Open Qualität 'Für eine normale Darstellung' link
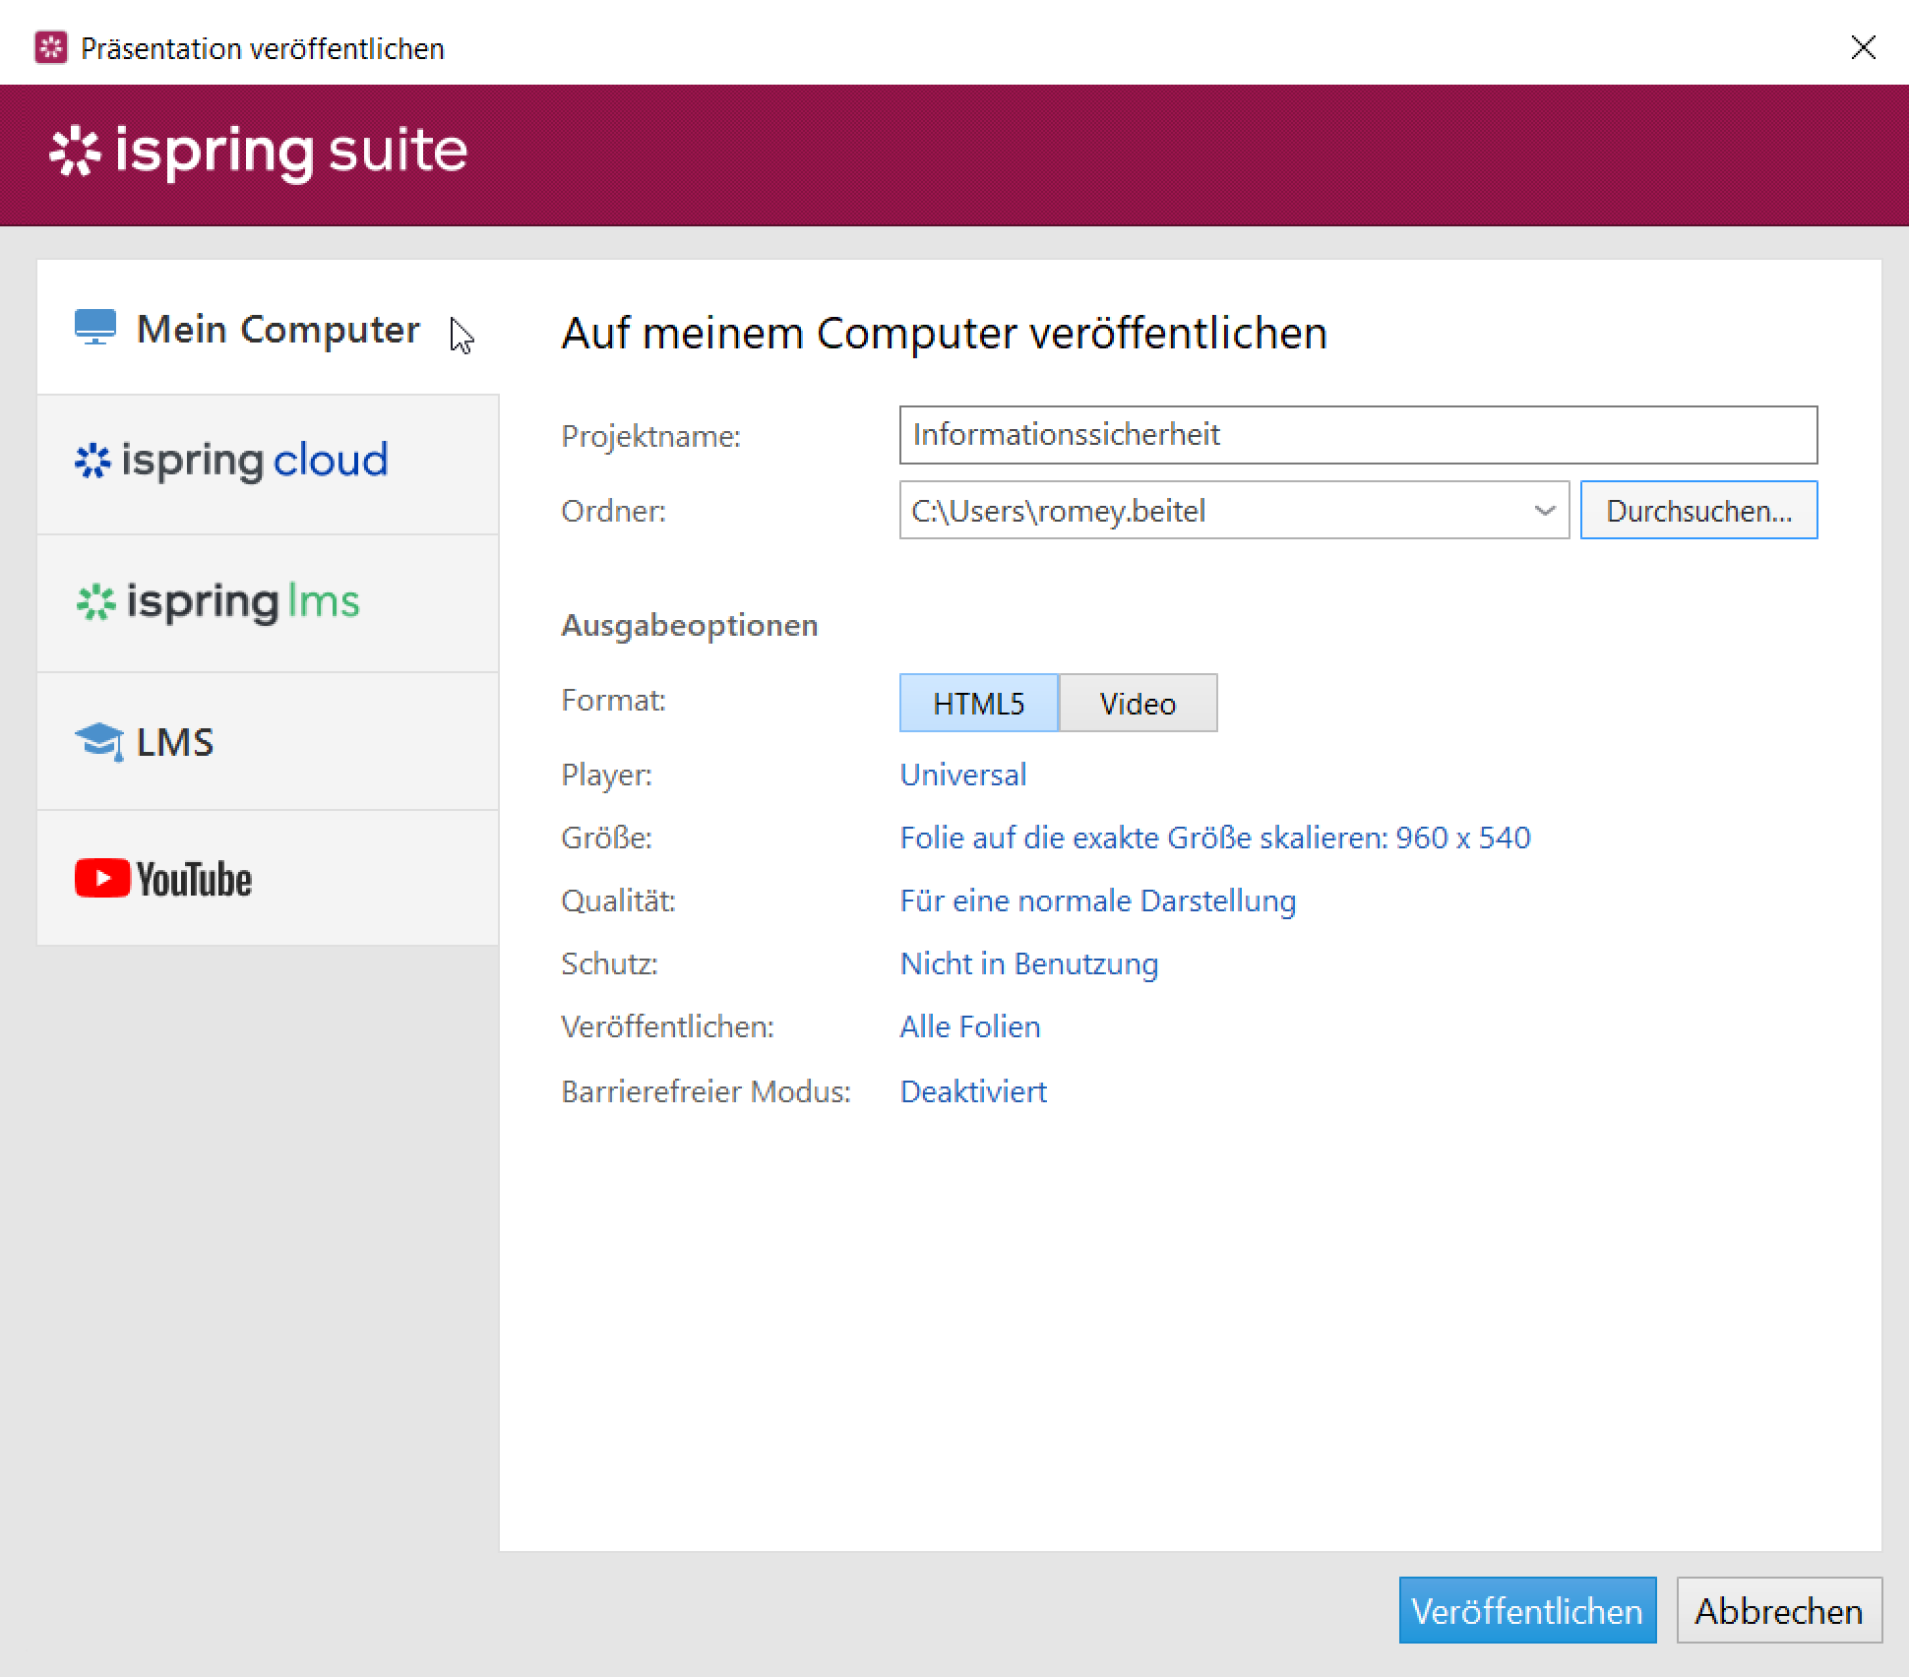The height and width of the screenshot is (1677, 1909). coord(1098,901)
